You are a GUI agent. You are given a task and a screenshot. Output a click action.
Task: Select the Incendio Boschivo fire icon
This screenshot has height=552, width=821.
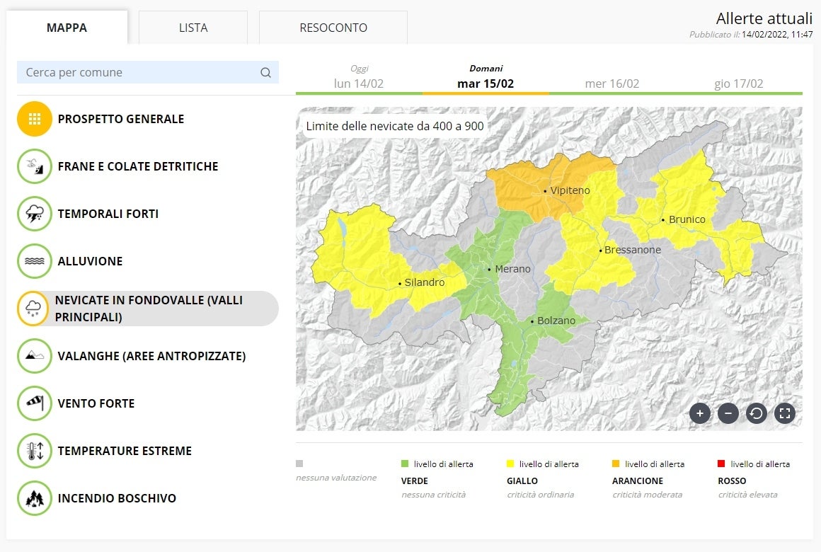(x=35, y=498)
